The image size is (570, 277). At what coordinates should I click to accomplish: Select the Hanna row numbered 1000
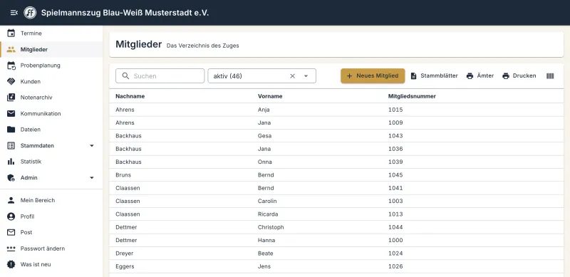(x=336, y=240)
